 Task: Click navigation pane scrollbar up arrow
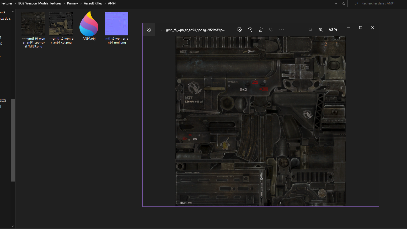13,12
